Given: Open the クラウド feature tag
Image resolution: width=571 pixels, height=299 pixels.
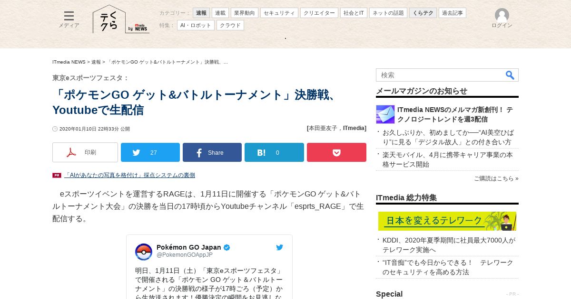Looking at the screenshot, I should tap(230, 25).
